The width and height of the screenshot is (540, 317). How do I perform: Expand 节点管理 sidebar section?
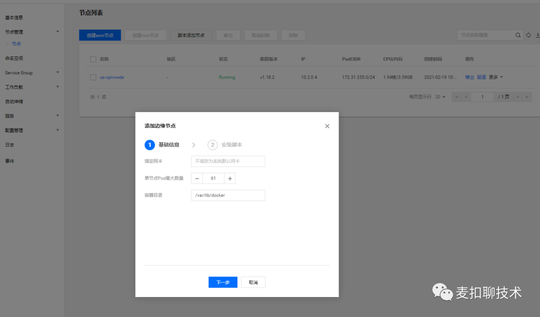[x=57, y=31]
